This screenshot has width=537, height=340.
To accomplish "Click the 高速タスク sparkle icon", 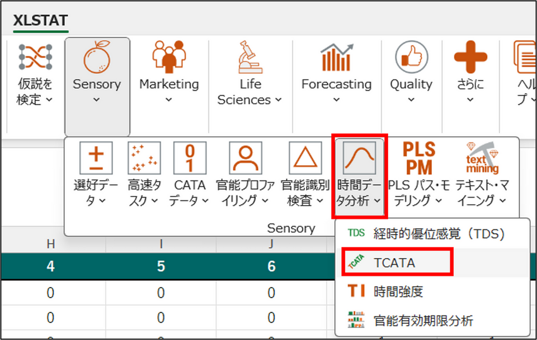I will pos(144,158).
